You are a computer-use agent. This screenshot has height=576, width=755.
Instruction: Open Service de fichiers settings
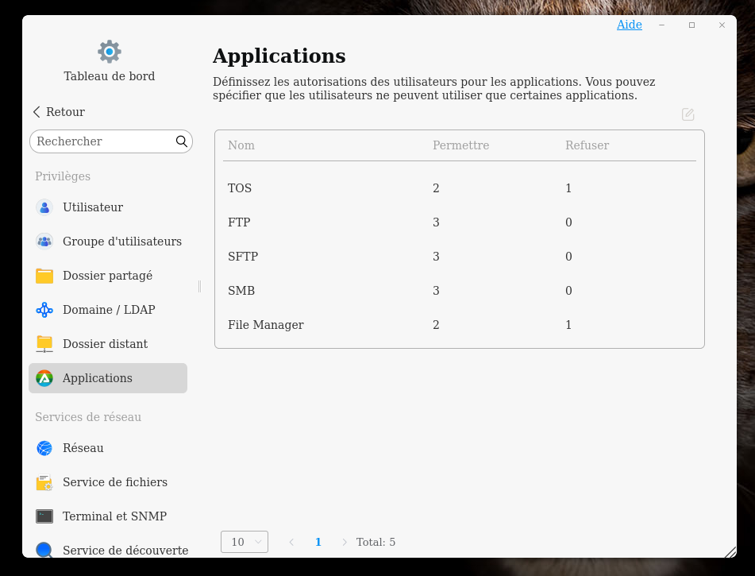click(x=114, y=482)
